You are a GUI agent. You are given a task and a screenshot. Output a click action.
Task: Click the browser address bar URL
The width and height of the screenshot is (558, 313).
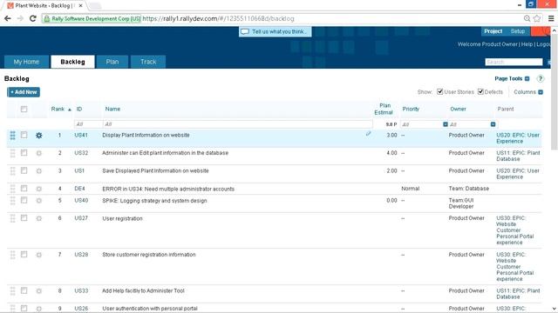click(x=218, y=19)
